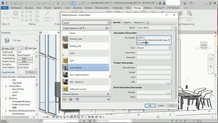Confirm with the OK button
Image resolution: width=218 pixels, height=123 pixels.
pos(150,106)
